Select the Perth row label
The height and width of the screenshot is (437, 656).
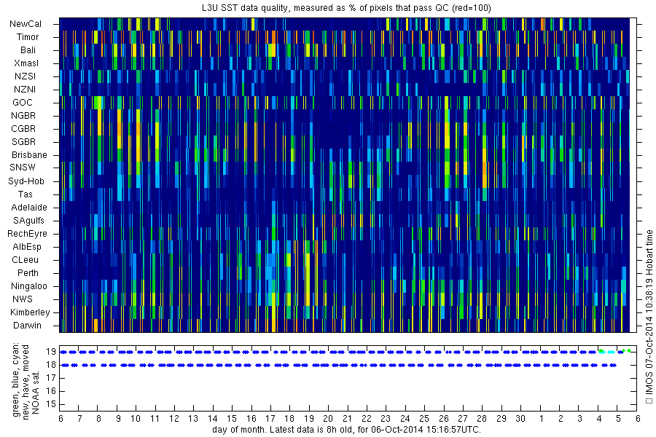28,272
